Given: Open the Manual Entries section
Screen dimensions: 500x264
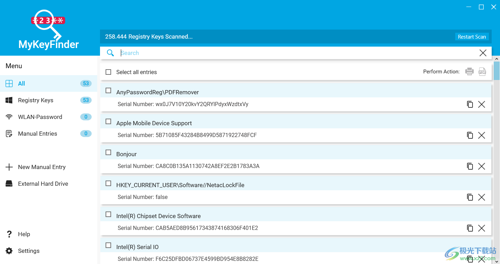Looking at the screenshot, I should coord(37,134).
